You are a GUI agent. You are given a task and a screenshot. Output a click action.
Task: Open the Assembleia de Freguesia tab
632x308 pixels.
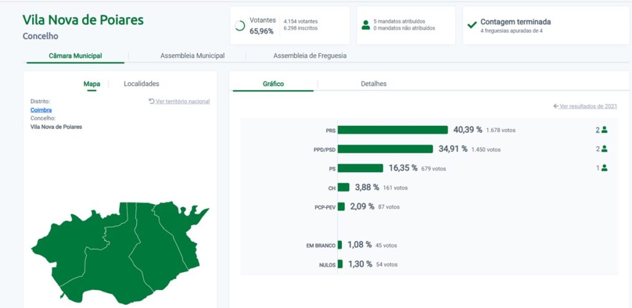coord(309,56)
